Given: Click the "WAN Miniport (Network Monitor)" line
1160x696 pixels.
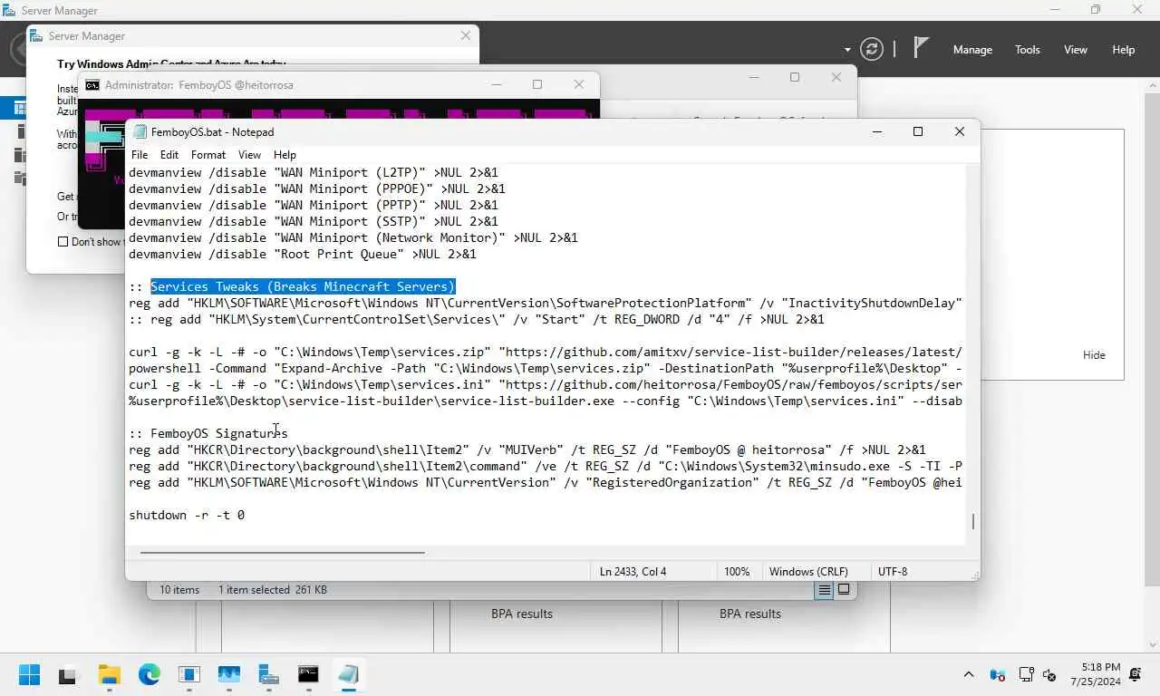Looking at the screenshot, I should coord(353,237).
